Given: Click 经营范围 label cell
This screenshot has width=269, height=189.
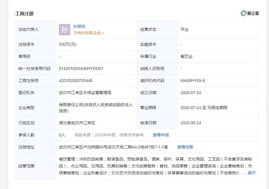Looking at the screenshot, I should (36, 166).
